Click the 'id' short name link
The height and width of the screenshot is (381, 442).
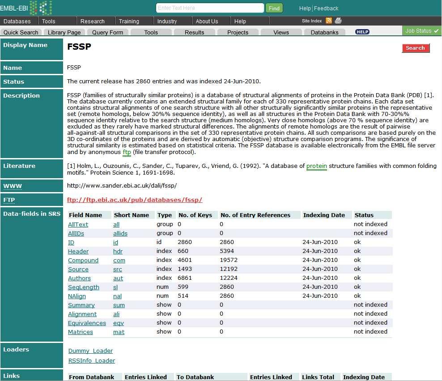point(115,243)
